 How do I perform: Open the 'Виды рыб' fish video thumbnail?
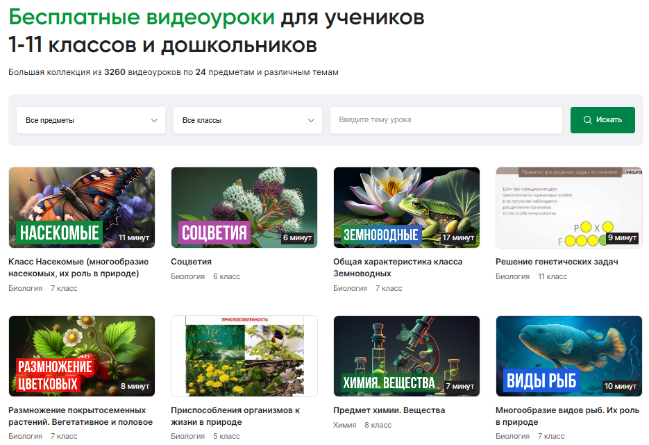[x=568, y=355]
